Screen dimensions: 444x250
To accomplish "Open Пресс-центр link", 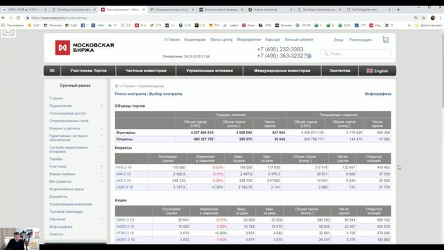I will coord(221,40).
